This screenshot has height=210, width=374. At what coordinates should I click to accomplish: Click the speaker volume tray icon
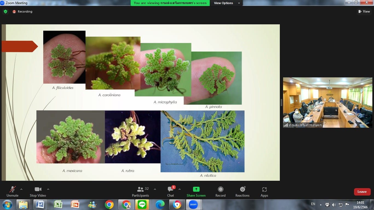pos(334,205)
